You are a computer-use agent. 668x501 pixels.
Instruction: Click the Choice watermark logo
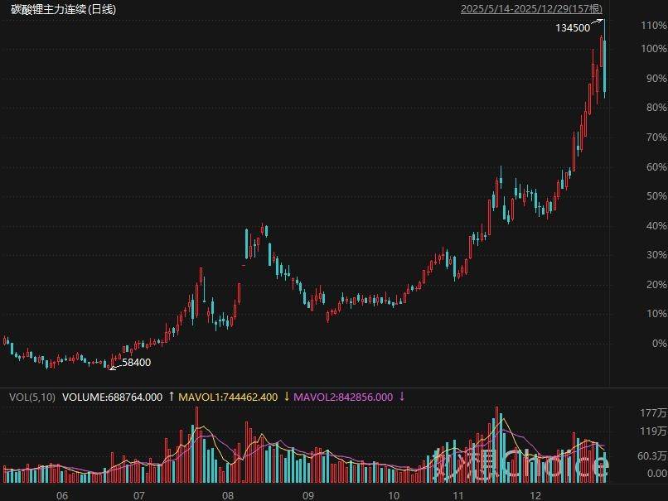(x=522, y=465)
